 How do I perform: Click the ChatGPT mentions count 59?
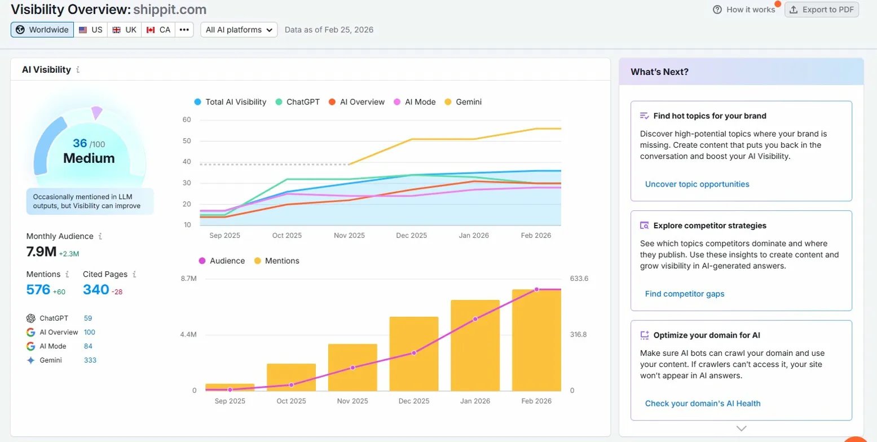tap(88, 318)
